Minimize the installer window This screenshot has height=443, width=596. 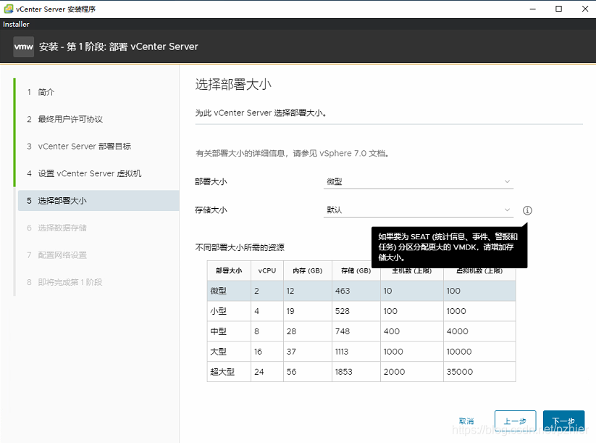[533, 9]
